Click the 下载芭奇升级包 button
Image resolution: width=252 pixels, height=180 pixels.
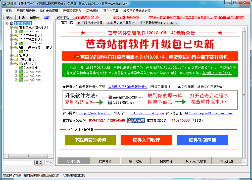[x=90, y=140]
